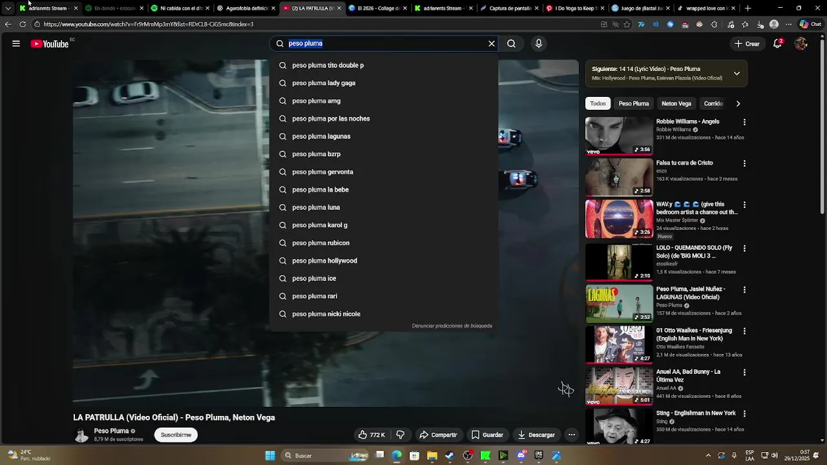
Task: Click Denunciar predicciones de búsqueda link
Action: [x=452, y=326]
